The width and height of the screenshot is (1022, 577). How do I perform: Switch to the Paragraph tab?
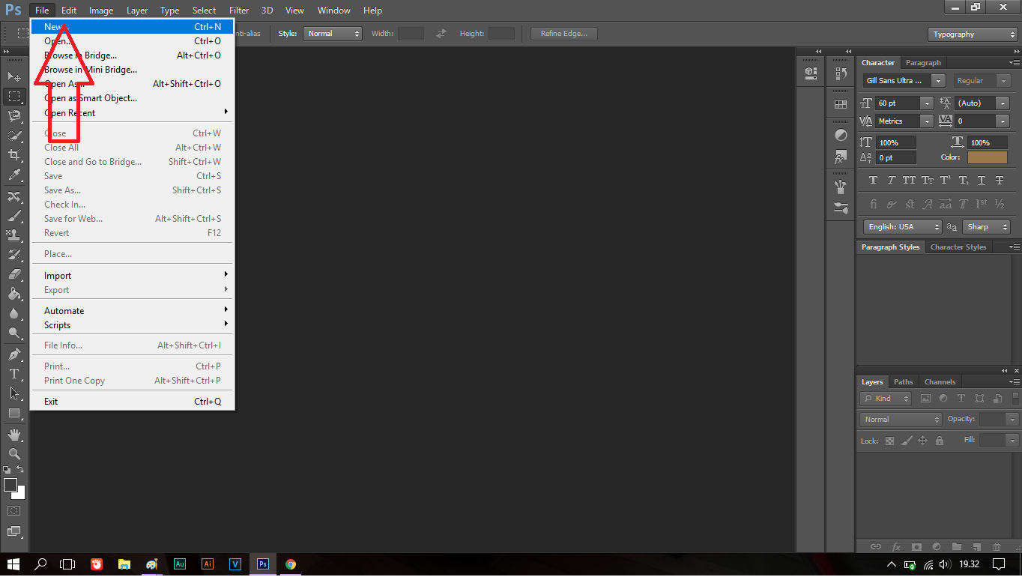tap(923, 63)
